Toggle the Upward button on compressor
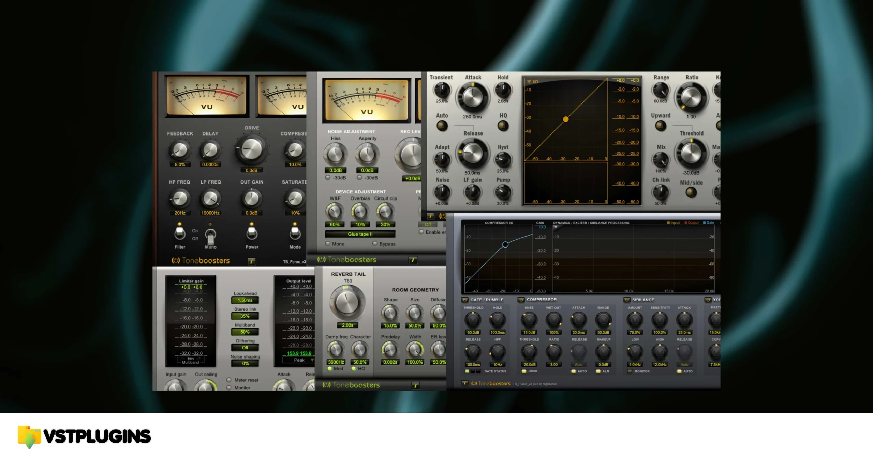 coord(661,126)
